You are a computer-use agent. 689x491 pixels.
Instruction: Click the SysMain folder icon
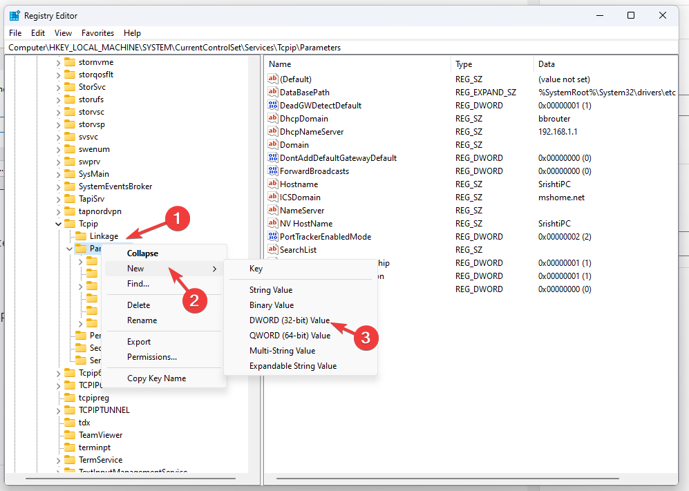pos(69,174)
